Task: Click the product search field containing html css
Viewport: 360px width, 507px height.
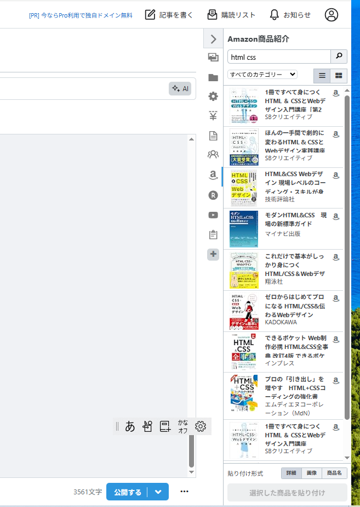Action: [x=279, y=57]
